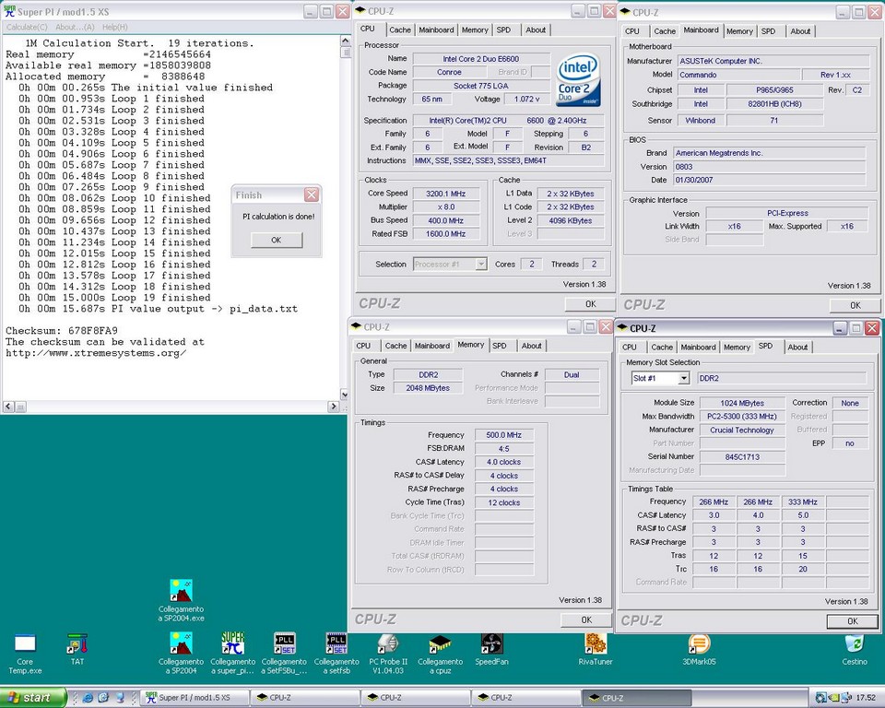Click the Super PI title bar icon
885x708 pixels.
pyautogui.click(x=9, y=11)
